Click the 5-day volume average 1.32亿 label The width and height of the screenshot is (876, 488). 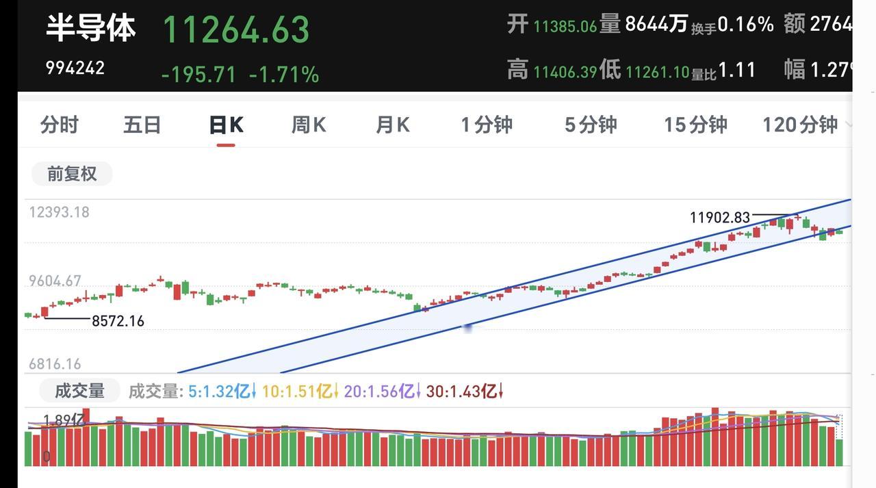222,391
